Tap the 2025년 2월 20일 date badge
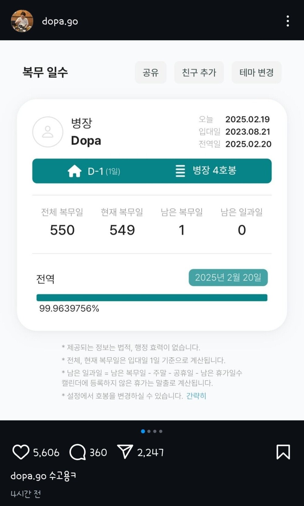This screenshot has width=304, height=506. click(x=228, y=277)
